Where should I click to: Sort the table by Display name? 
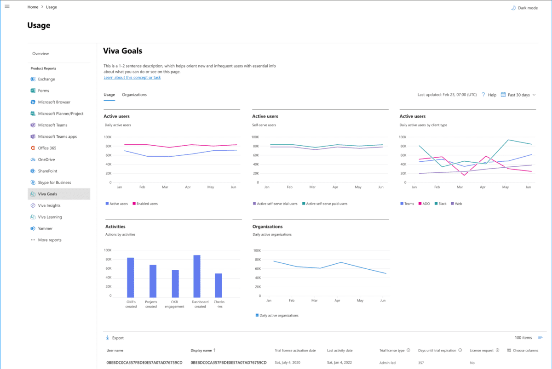coord(204,350)
